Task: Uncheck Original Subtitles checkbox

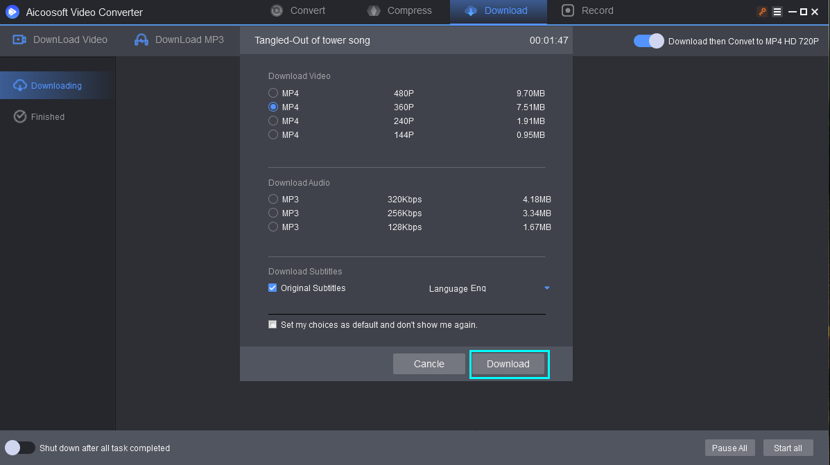Action: (273, 288)
